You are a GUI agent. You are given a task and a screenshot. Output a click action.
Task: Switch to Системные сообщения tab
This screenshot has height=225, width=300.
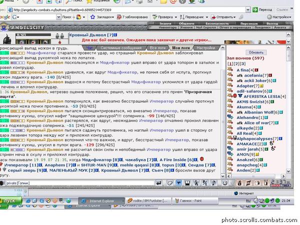point(121,48)
